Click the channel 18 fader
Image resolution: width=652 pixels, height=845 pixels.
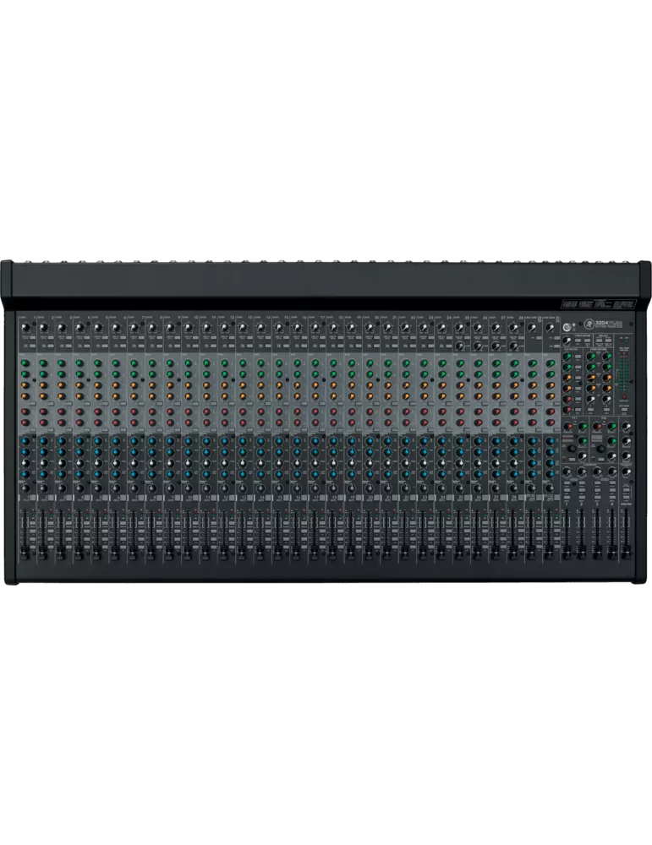coord(332,553)
